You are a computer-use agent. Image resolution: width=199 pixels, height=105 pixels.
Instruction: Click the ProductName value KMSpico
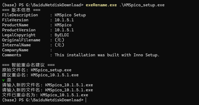click(x=63, y=25)
